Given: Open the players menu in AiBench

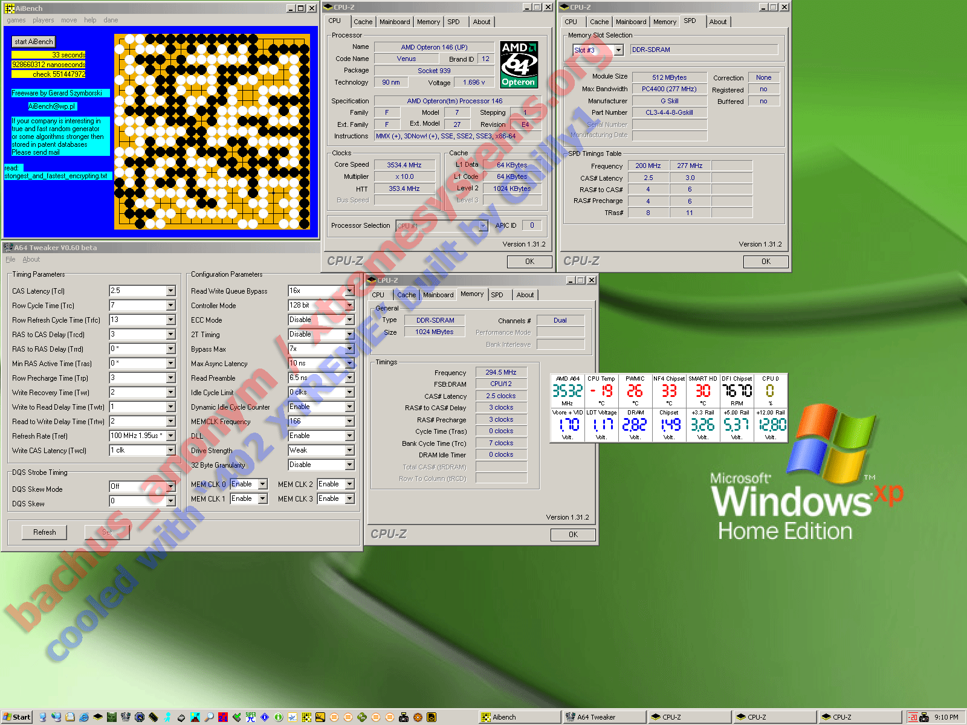Looking at the screenshot, I should pyautogui.click(x=44, y=20).
